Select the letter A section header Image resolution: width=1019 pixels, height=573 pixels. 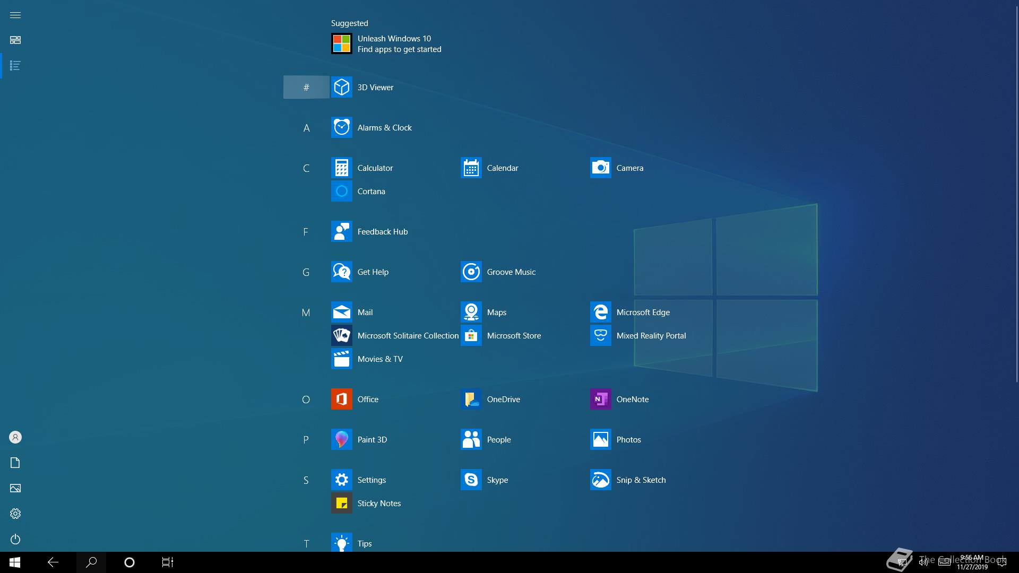point(306,127)
